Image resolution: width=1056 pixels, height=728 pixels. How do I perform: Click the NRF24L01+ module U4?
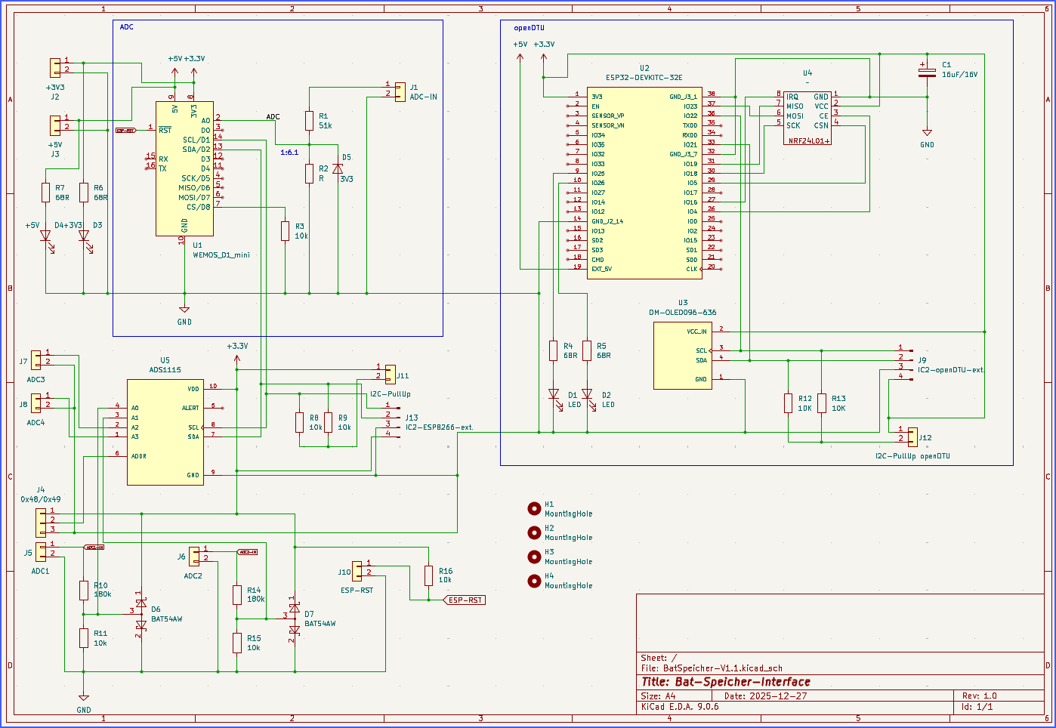[x=807, y=118]
